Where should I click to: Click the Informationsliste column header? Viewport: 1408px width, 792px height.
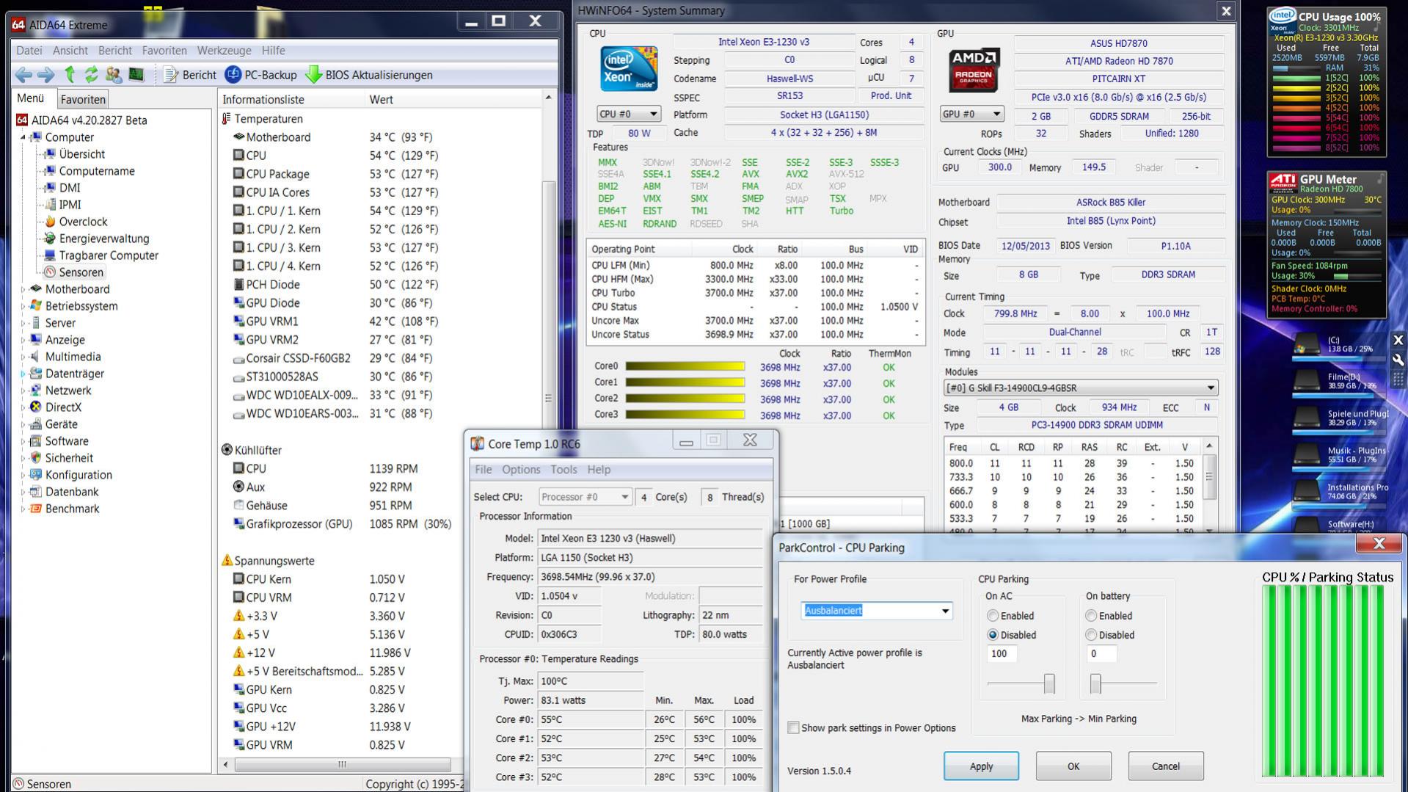[291, 99]
